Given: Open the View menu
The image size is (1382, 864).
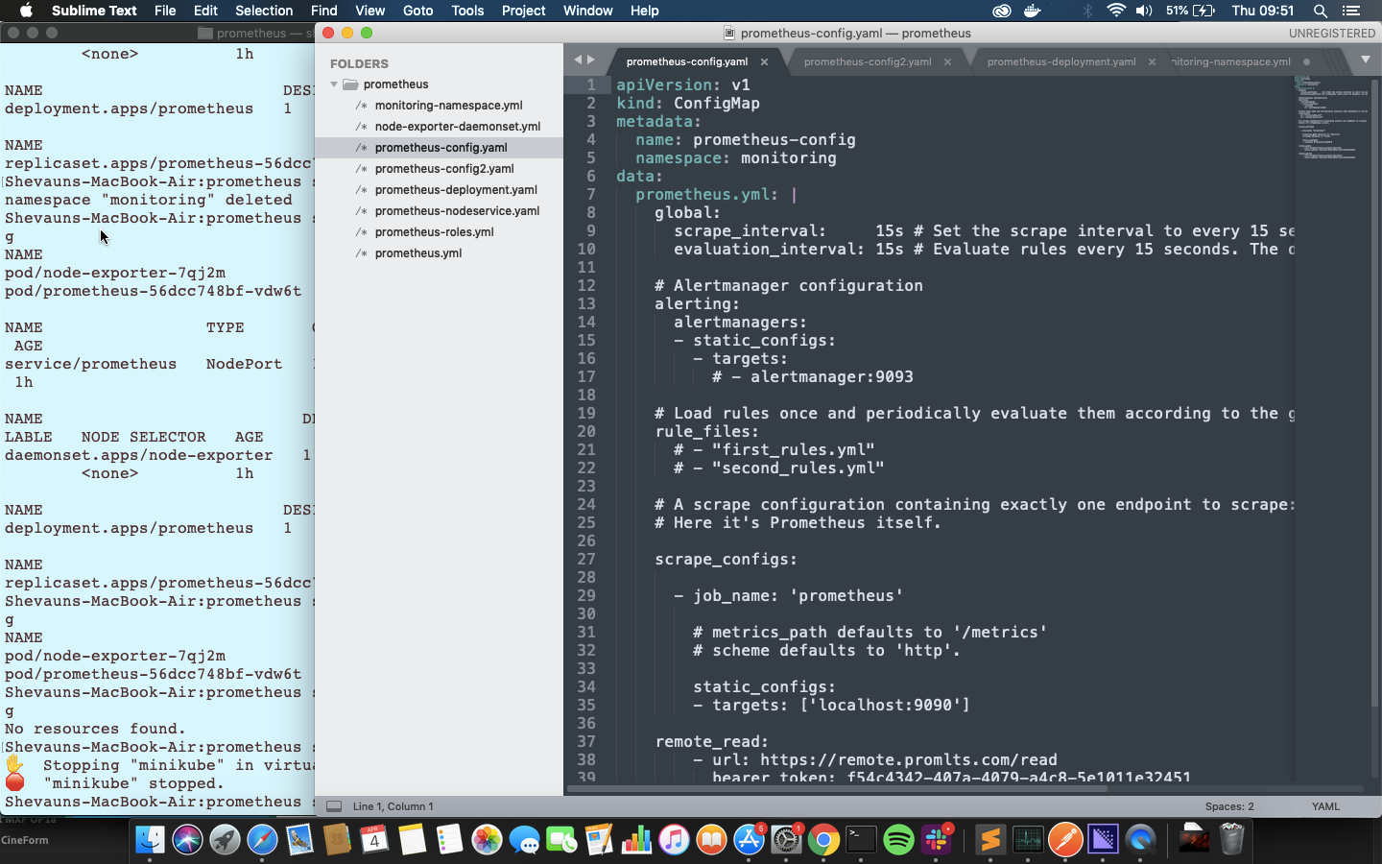Looking at the screenshot, I should point(369,11).
